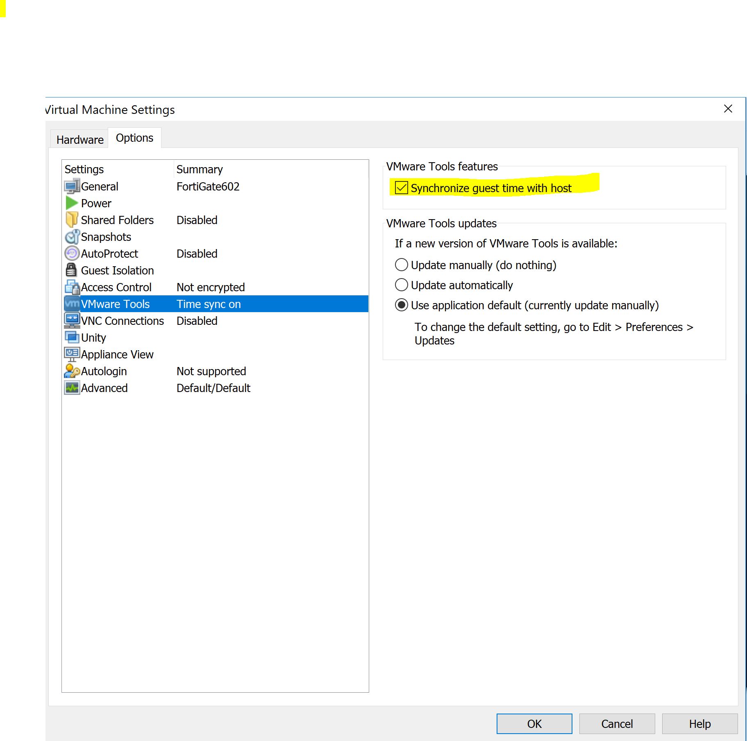Click the Snapshots camera icon
The width and height of the screenshot is (747, 741).
pyautogui.click(x=72, y=237)
